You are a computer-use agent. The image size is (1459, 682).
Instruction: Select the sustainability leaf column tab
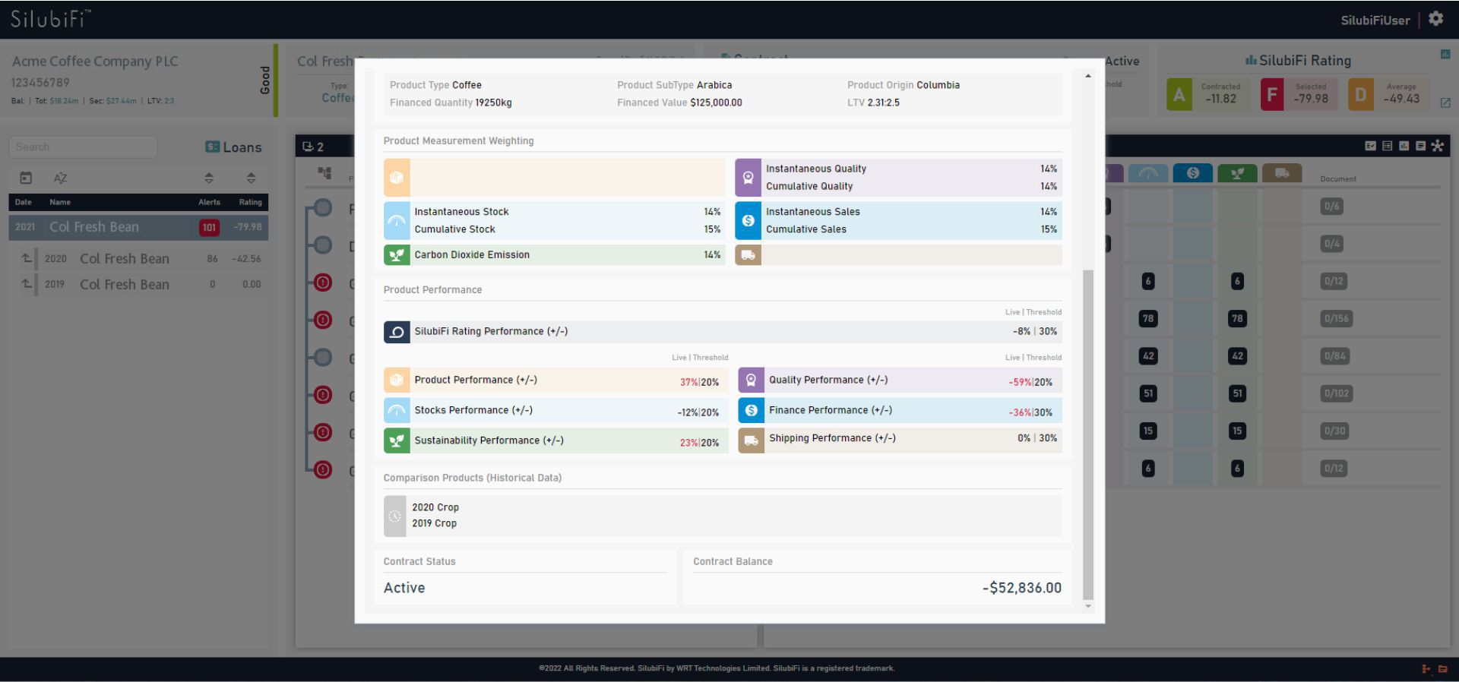tap(1237, 173)
